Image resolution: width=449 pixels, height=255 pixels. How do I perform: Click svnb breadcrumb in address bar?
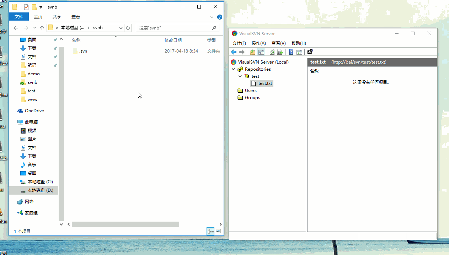98,28
